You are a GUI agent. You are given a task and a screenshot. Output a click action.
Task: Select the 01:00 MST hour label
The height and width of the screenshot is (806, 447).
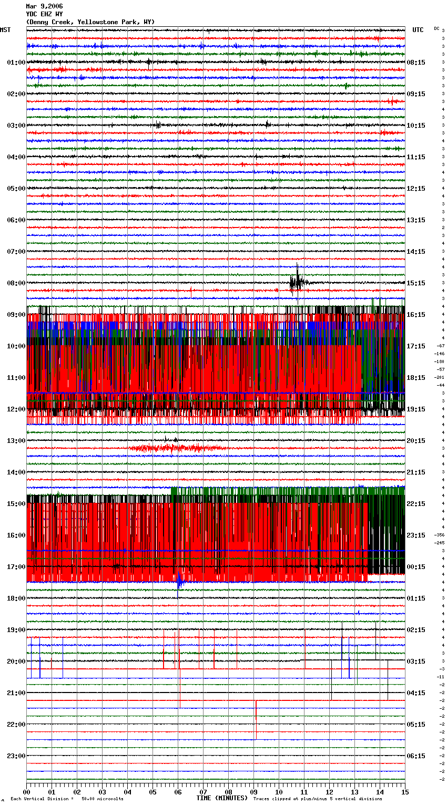[16, 63]
